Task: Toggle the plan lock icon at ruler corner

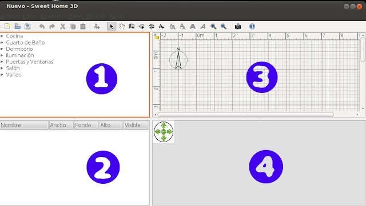Action: point(156,36)
